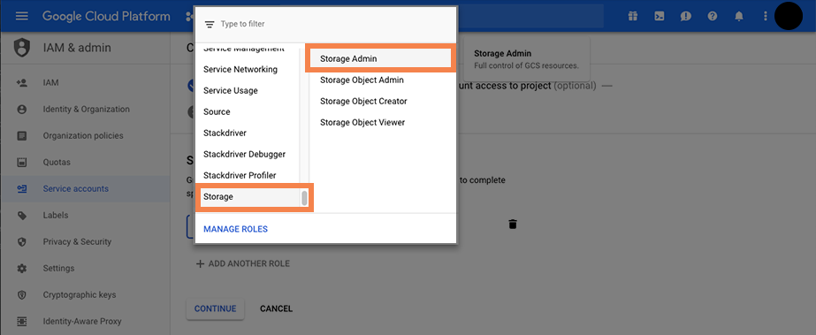Open the three-dot more options menu
Image resolution: width=816 pixels, height=335 pixels.
click(765, 16)
